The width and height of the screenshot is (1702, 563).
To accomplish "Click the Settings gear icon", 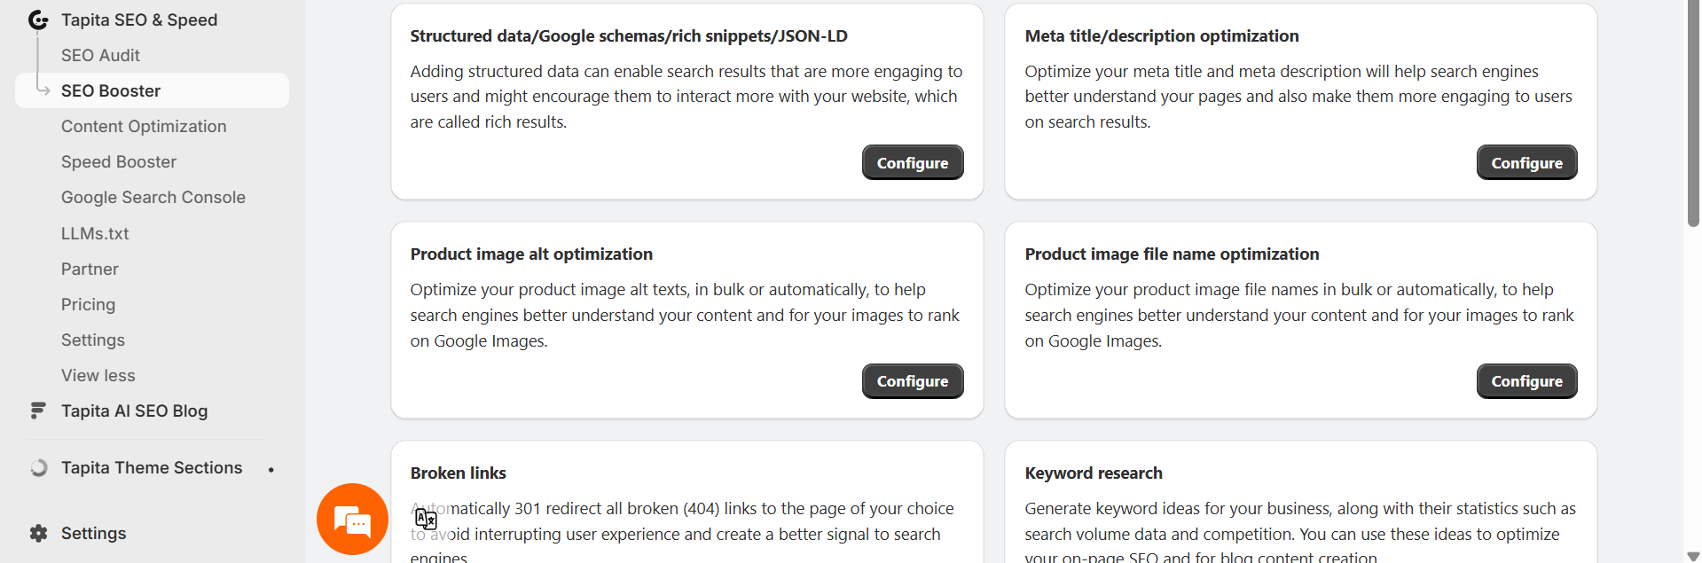I will pos(38,533).
